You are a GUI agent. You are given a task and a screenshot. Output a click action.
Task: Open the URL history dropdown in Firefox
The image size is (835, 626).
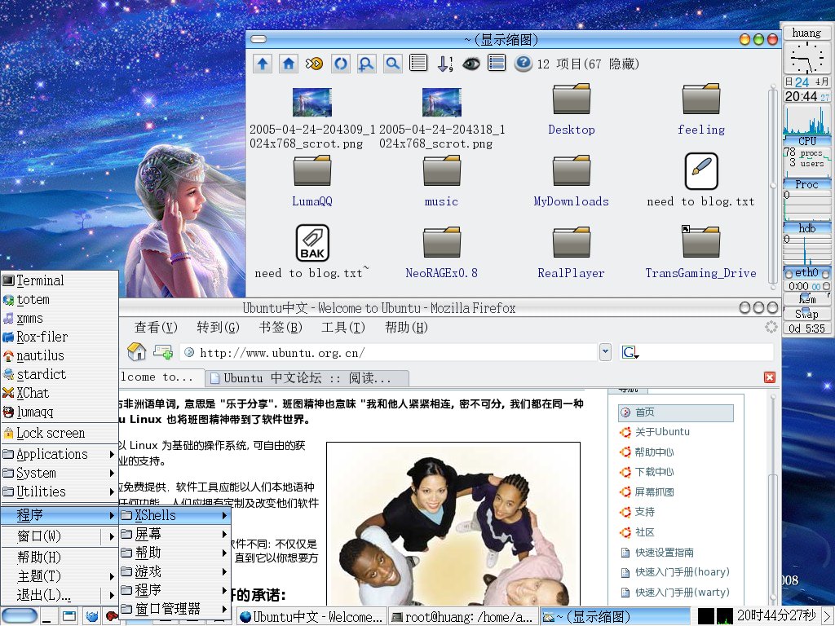605,352
